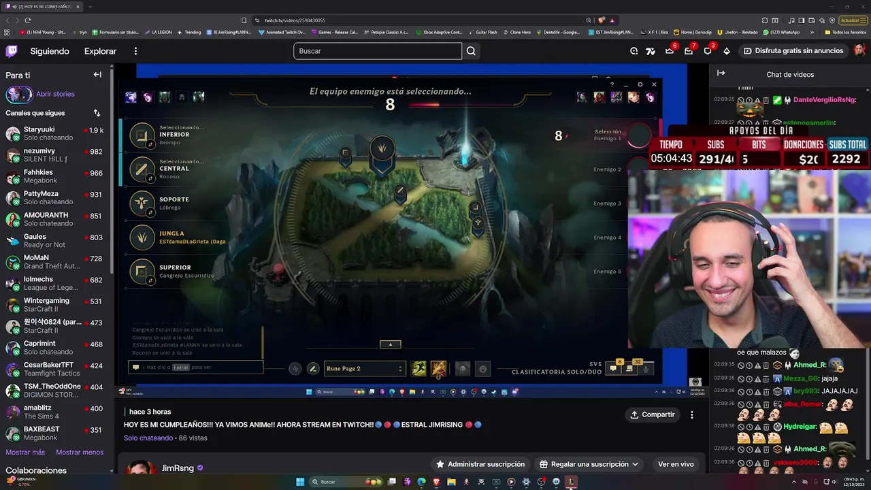Open the lolmechs channel
Screen dimensions: 871x490
tap(54, 284)
